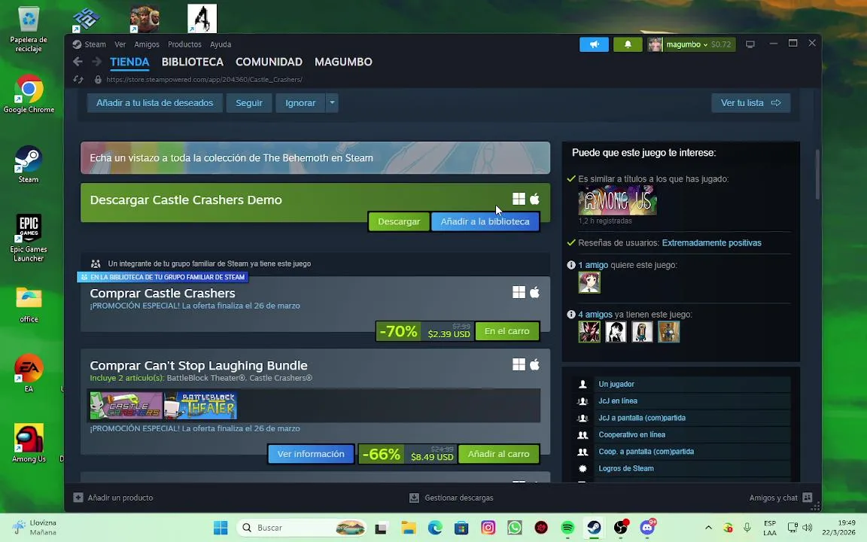Viewport: 867px width, 542px height.
Task: Click the Ignorar button
Action: coord(300,103)
